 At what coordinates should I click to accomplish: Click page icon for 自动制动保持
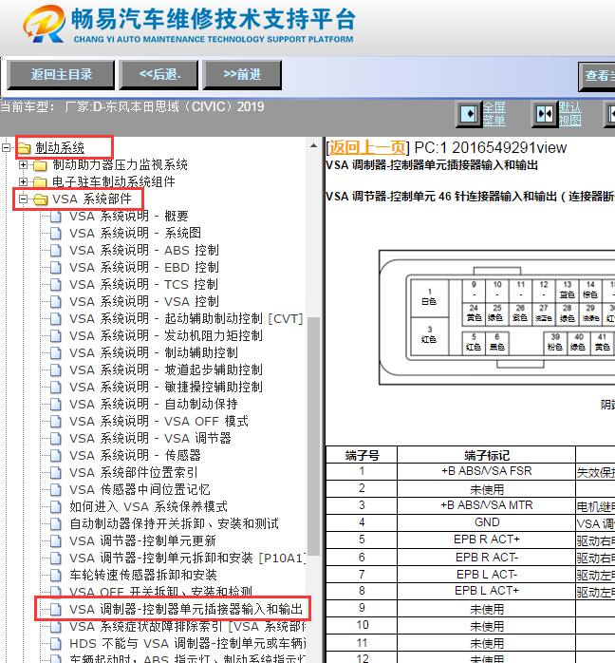point(55,404)
